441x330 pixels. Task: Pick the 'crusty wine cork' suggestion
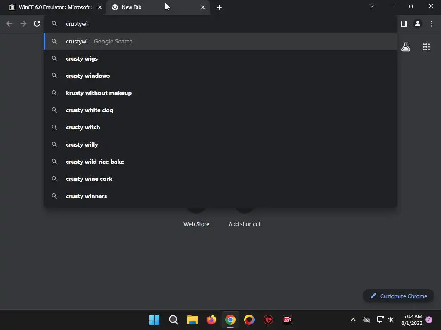click(x=220, y=179)
